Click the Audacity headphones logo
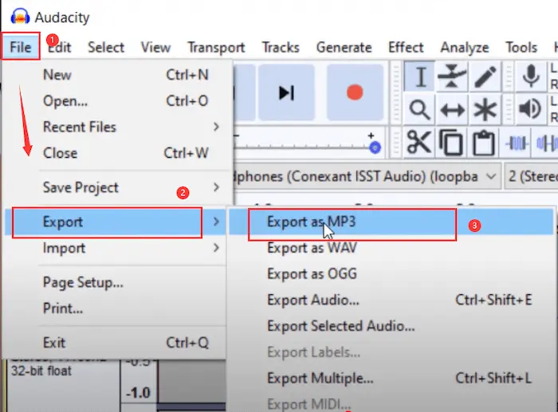558x412 pixels. click(x=20, y=17)
